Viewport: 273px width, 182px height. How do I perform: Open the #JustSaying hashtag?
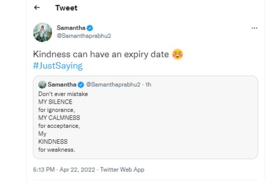pyautogui.click(x=58, y=66)
